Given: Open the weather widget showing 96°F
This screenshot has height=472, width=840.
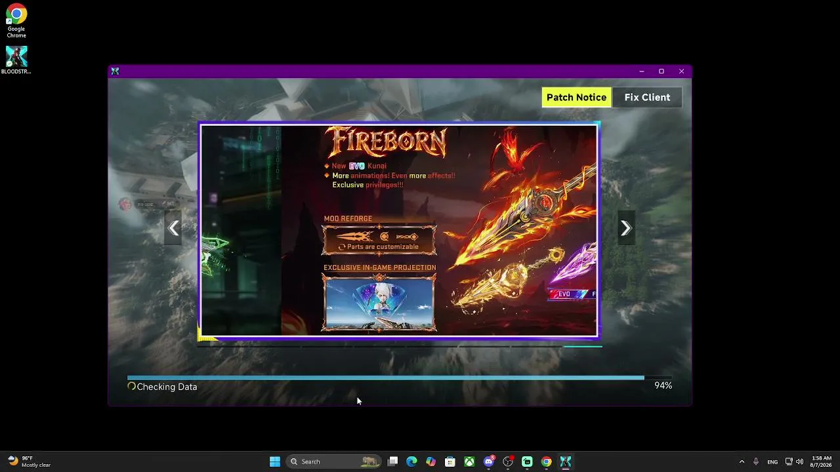Looking at the screenshot, I should (30, 462).
